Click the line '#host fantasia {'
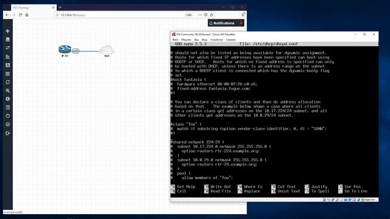Screen dimensions: 390x219 pyautogui.click(x=188, y=80)
